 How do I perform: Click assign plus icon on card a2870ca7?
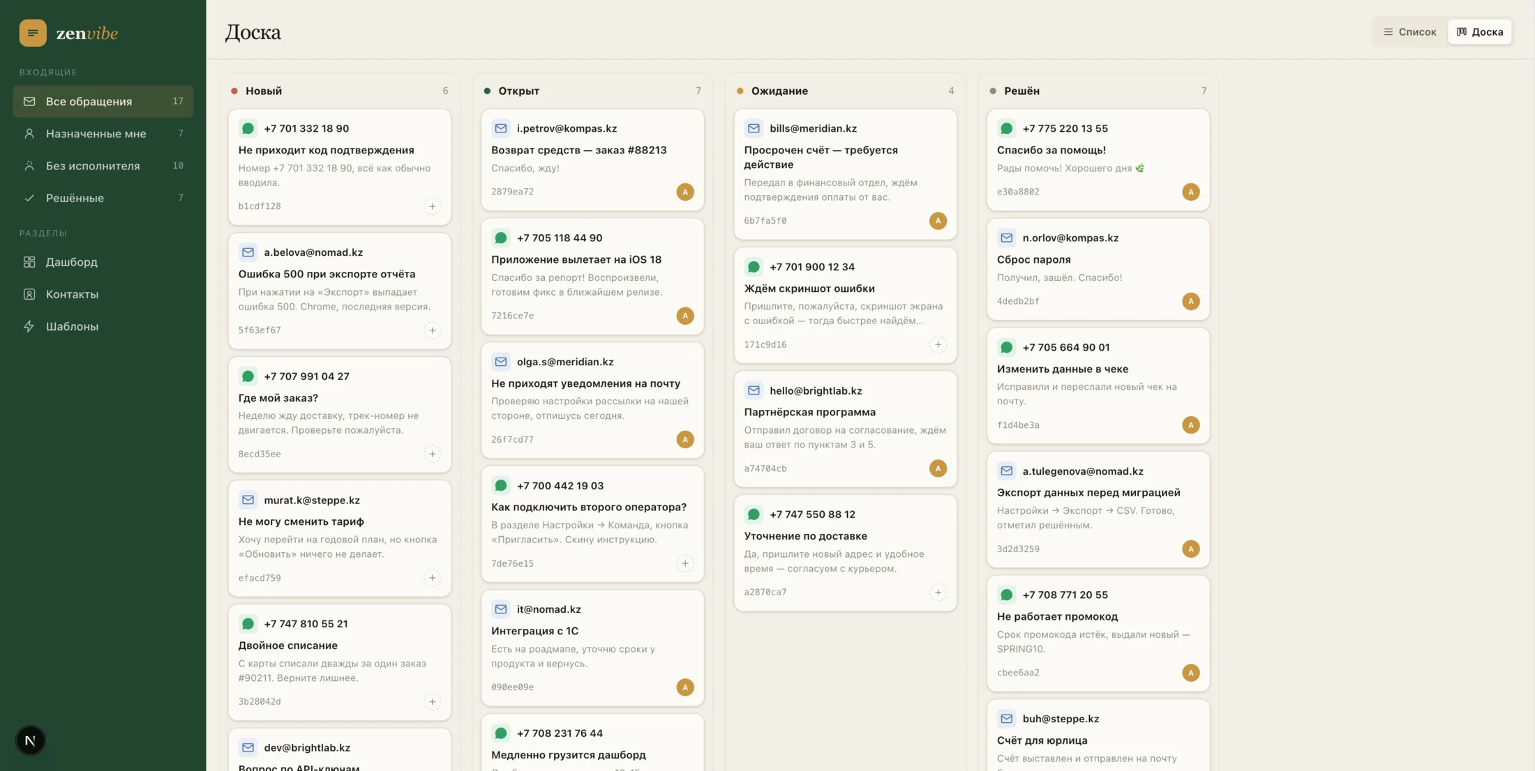938,593
